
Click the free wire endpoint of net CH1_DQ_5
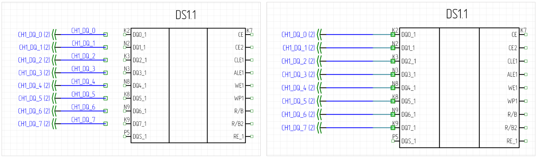105,98
